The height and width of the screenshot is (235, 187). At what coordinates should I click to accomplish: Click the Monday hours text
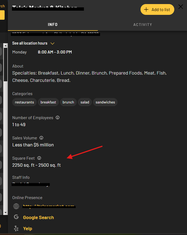55,52
